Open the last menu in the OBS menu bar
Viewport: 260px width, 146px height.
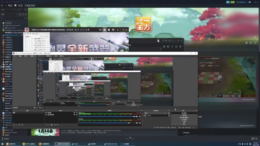[62, 56]
